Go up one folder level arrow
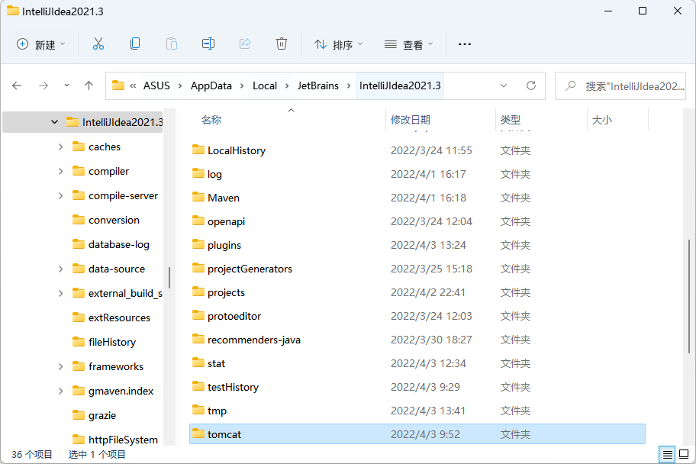The height and width of the screenshot is (464, 696). (89, 85)
